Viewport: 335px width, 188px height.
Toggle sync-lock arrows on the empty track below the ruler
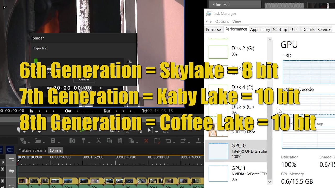pyautogui.click(x=11, y=171)
